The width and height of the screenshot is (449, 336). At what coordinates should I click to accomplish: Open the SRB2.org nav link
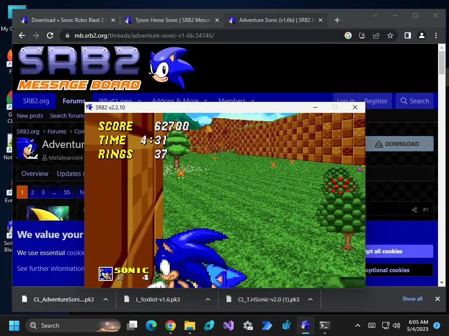point(36,101)
